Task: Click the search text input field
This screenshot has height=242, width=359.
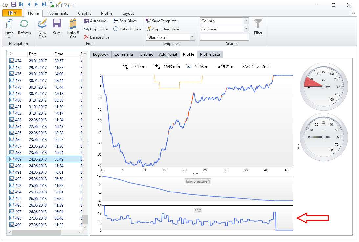Action: pyautogui.click(x=224, y=37)
